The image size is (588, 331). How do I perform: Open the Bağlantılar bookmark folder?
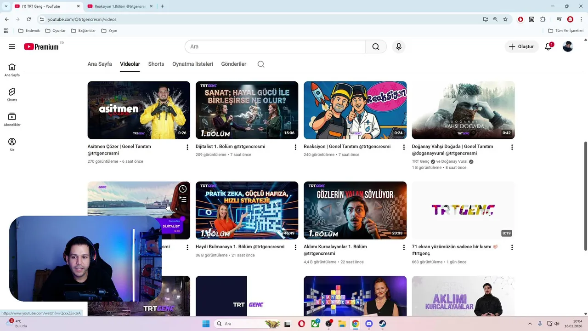coord(83,31)
